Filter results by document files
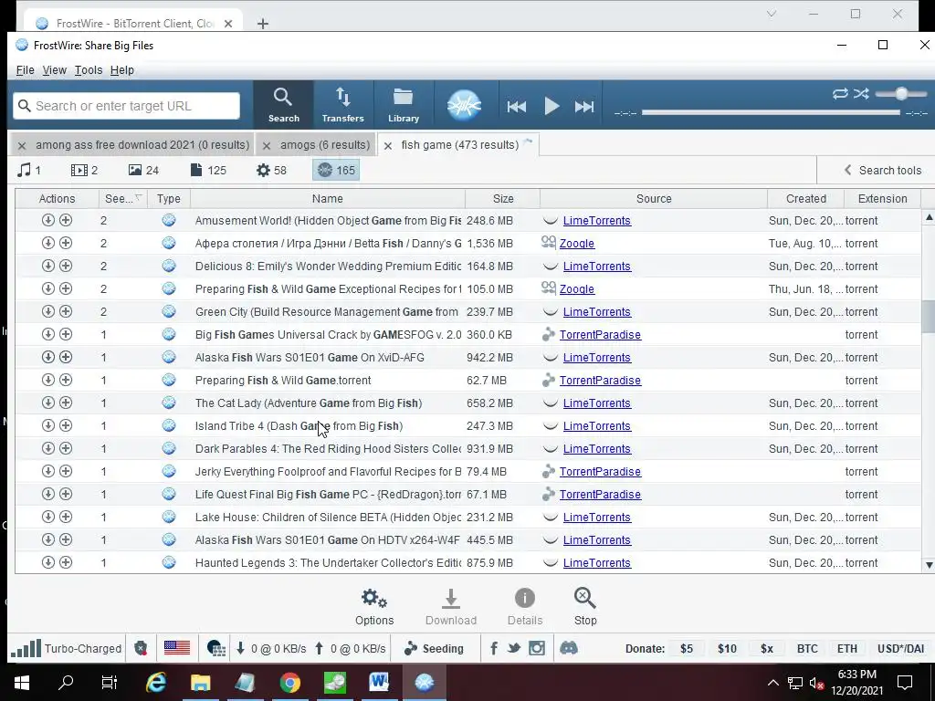 [208, 170]
